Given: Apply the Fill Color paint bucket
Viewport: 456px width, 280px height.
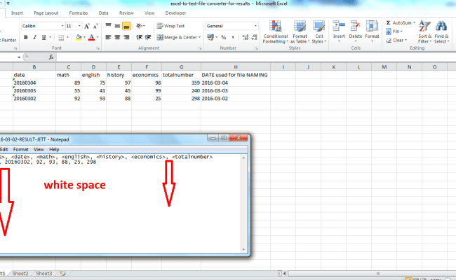Looking at the screenshot, I should click(79, 37).
